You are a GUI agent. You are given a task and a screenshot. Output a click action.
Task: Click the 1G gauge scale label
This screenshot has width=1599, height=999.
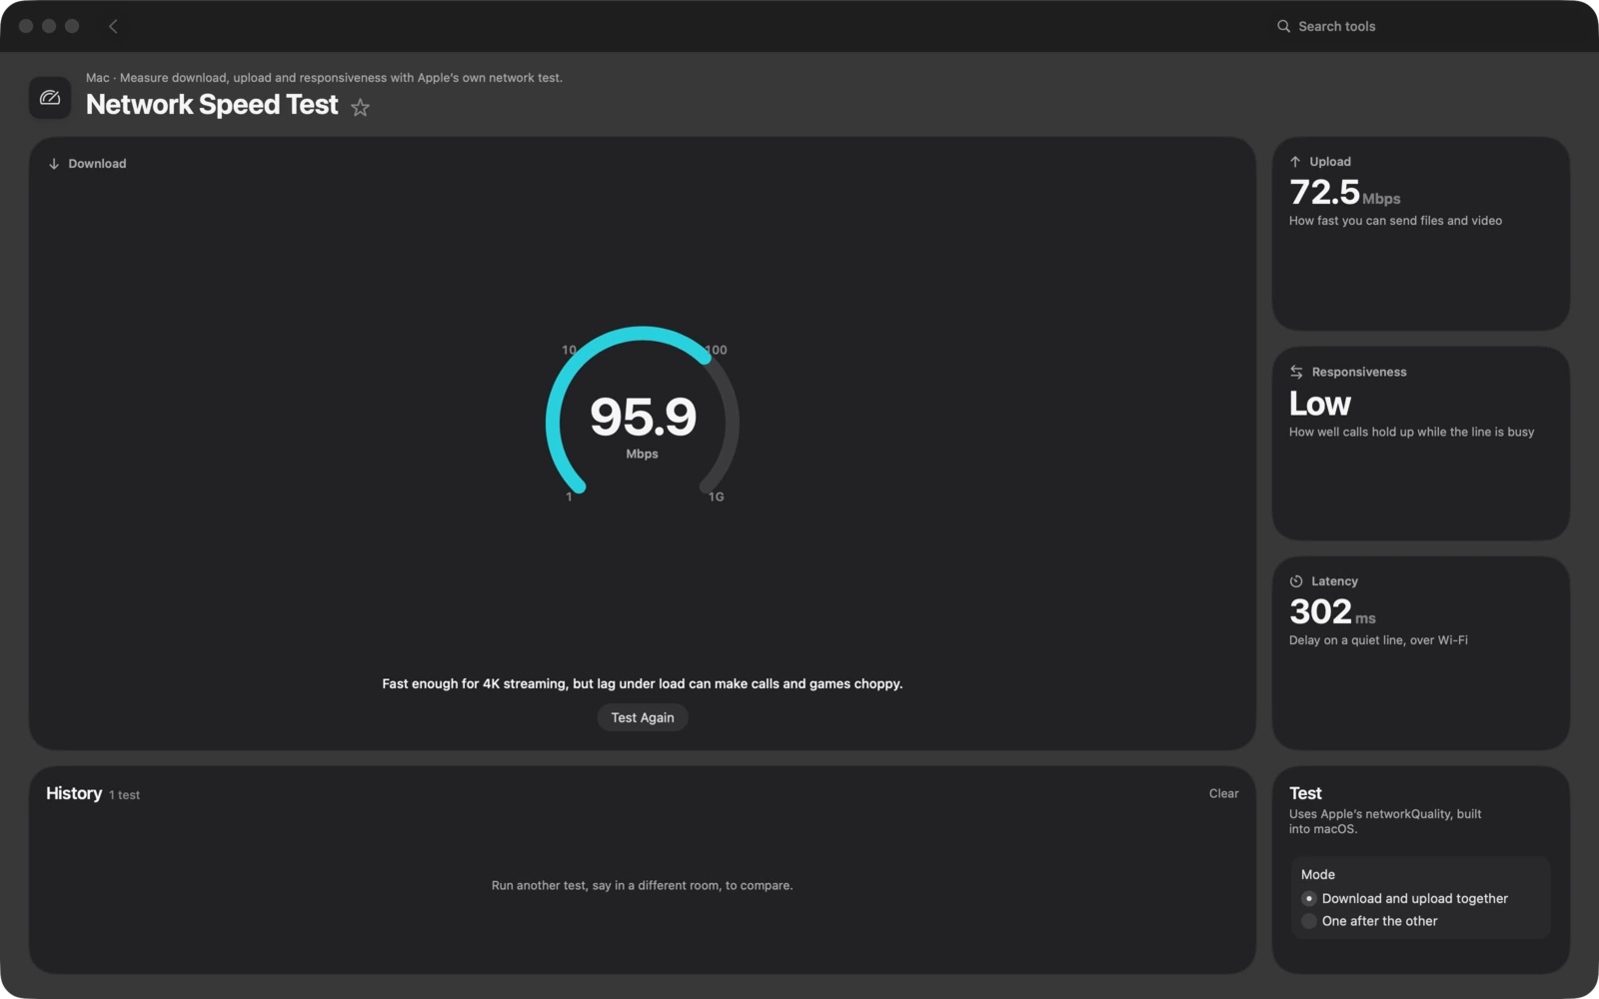point(717,497)
